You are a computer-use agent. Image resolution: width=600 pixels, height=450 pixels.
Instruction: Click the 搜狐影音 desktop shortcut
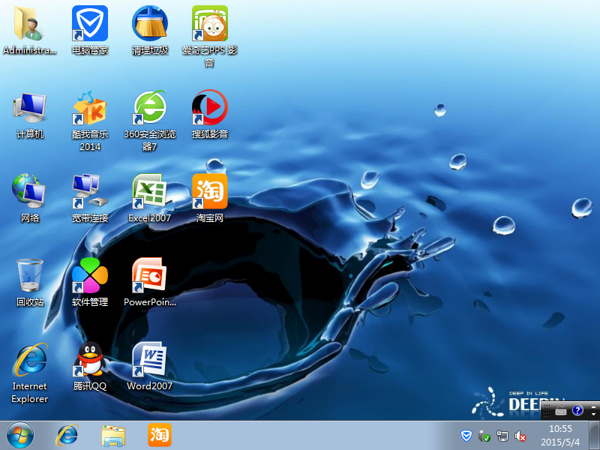[x=210, y=114]
